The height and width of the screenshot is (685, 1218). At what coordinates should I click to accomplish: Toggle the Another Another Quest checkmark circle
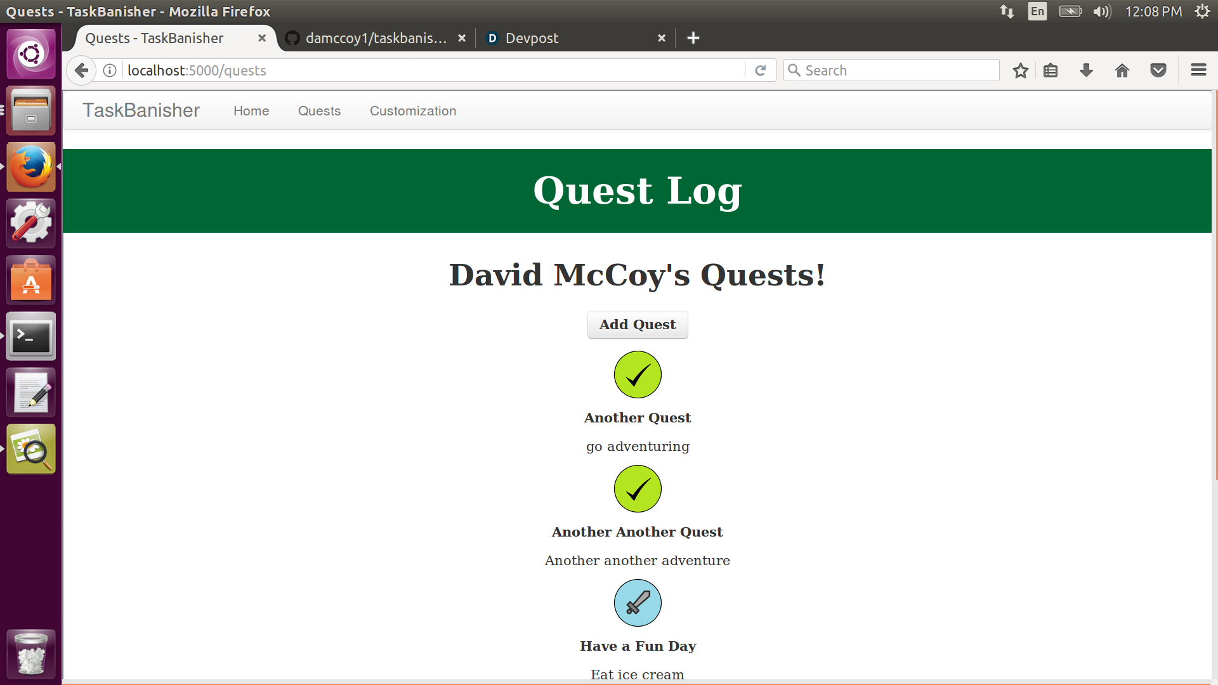coord(638,489)
